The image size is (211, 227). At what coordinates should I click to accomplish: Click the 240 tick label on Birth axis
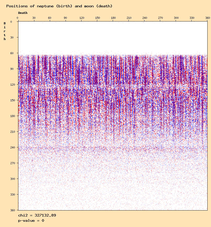(11, 147)
